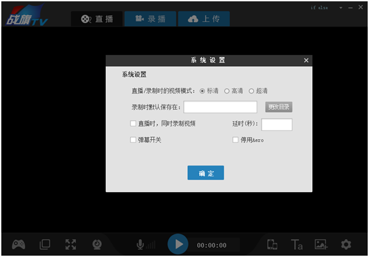Click the 战旗TV logo
The image size is (369, 257).
tap(26, 15)
